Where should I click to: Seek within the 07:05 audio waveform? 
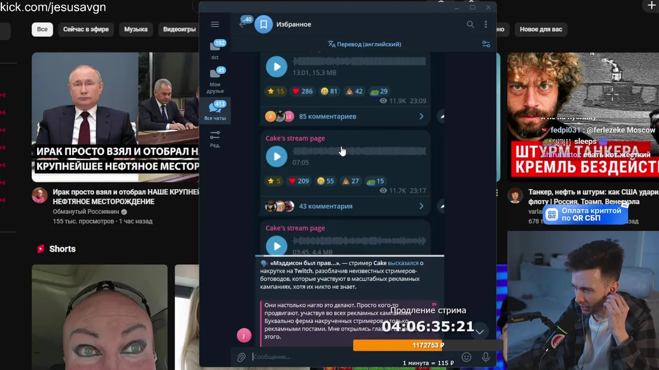359,151
